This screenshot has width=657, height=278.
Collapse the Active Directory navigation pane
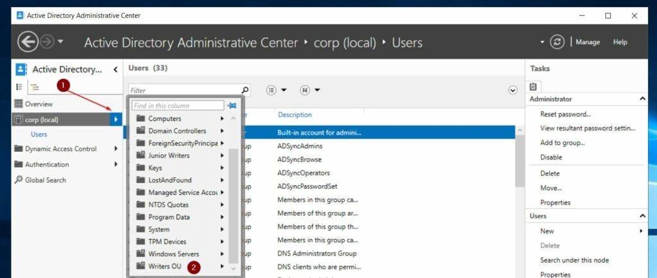(115, 70)
